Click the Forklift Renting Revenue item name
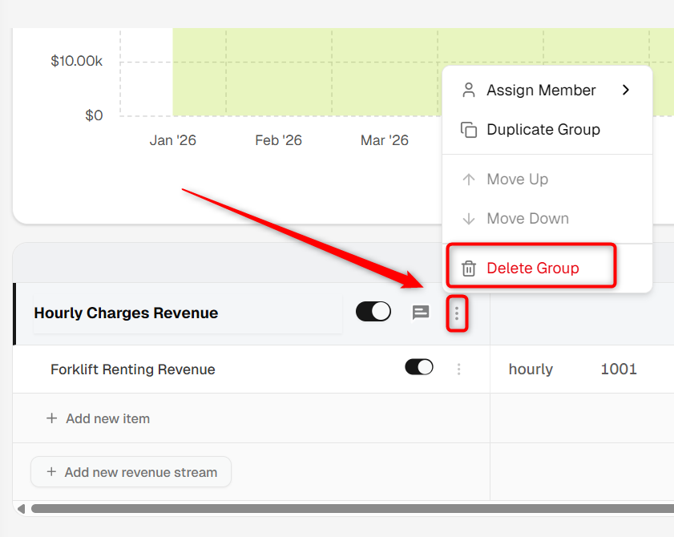Screen dimensions: 674x537 click(133, 369)
